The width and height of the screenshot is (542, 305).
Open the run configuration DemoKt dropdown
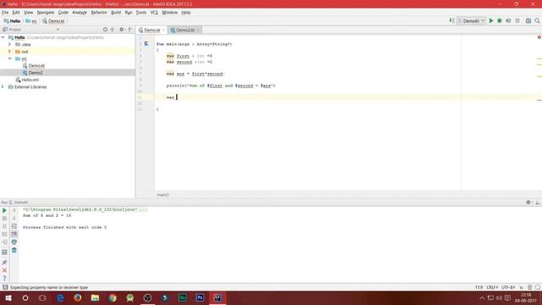click(472, 20)
